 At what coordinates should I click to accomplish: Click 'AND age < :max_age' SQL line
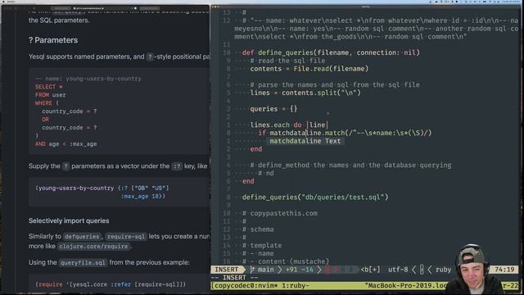[65, 144]
